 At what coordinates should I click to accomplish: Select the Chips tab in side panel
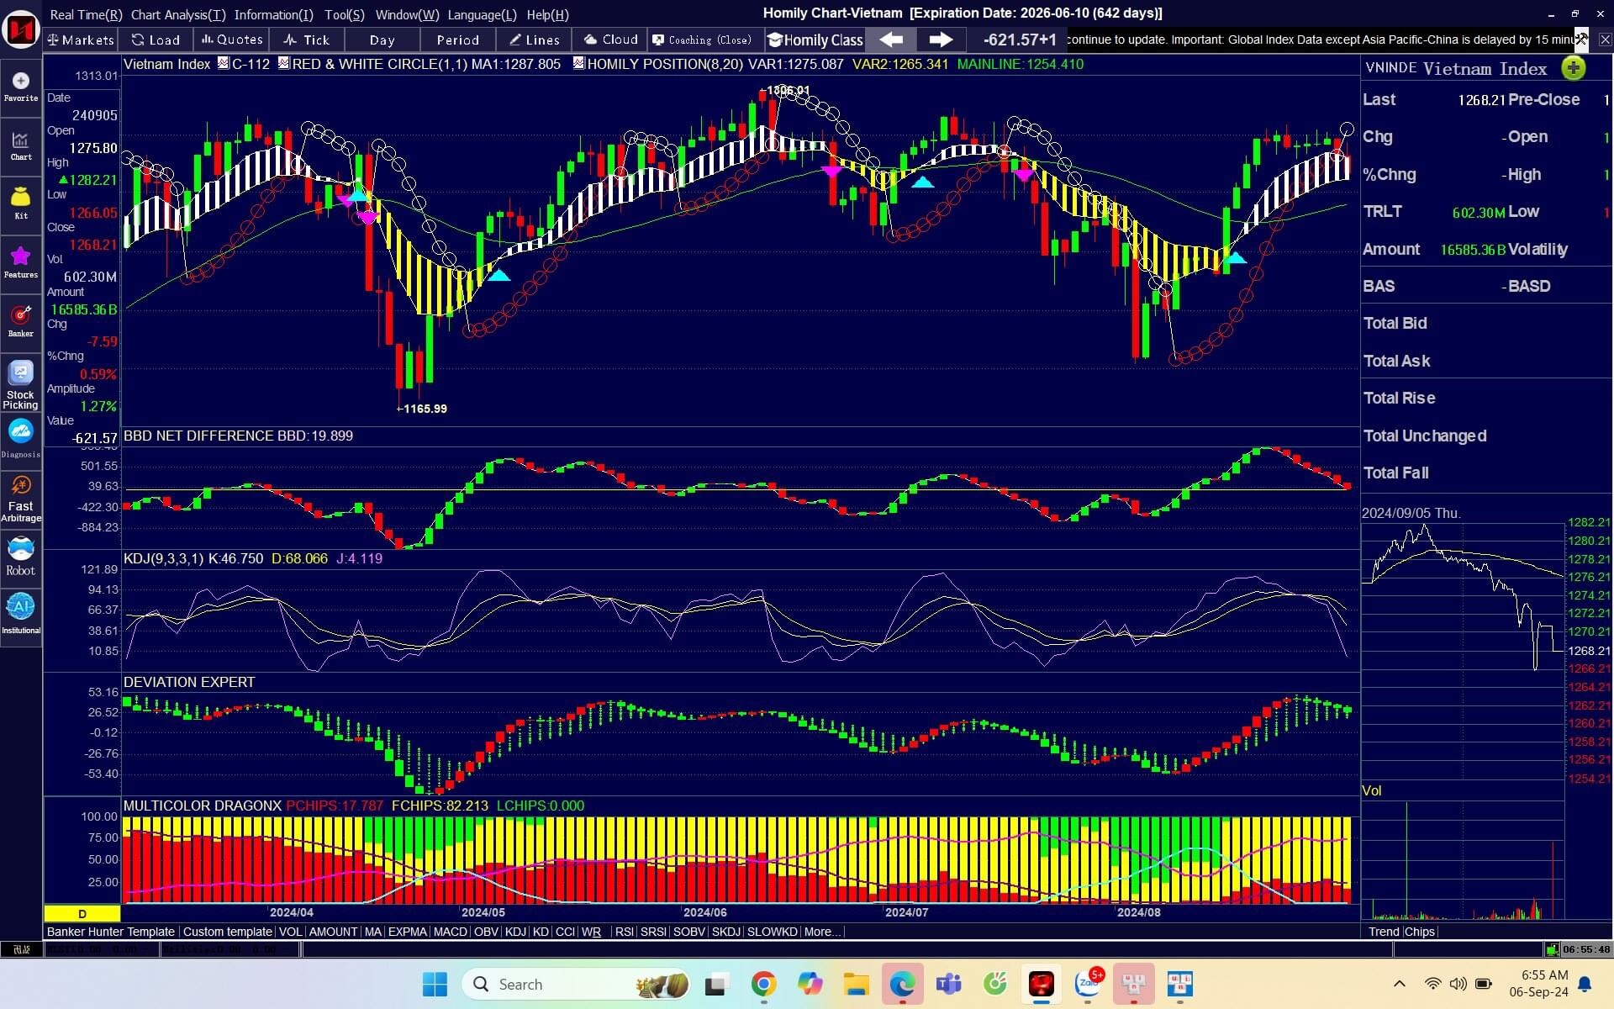tap(1420, 932)
